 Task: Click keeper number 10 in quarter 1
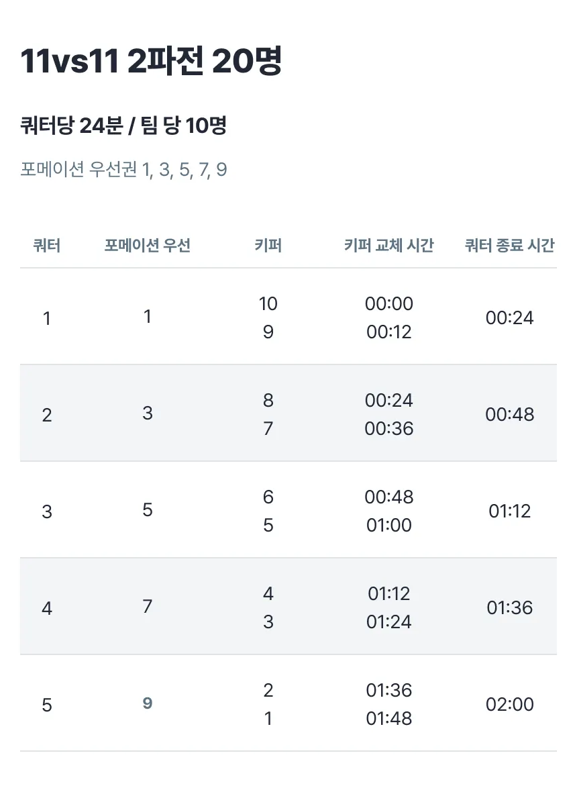click(x=268, y=304)
